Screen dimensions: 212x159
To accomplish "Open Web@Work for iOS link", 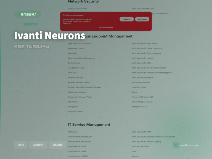I will (139, 107).
